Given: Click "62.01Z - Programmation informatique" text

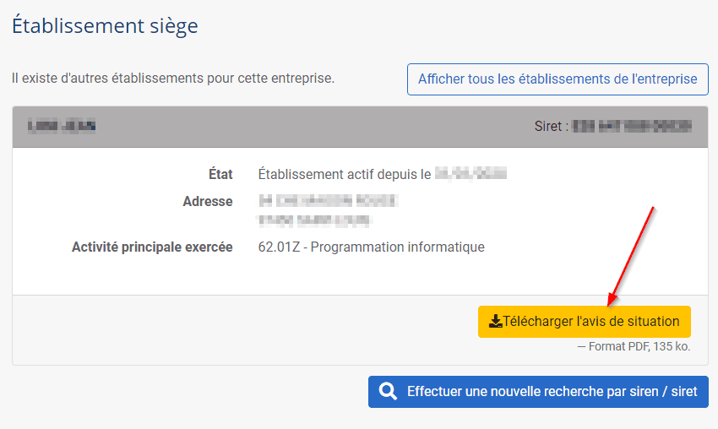Looking at the screenshot, I should coord(371,247).
